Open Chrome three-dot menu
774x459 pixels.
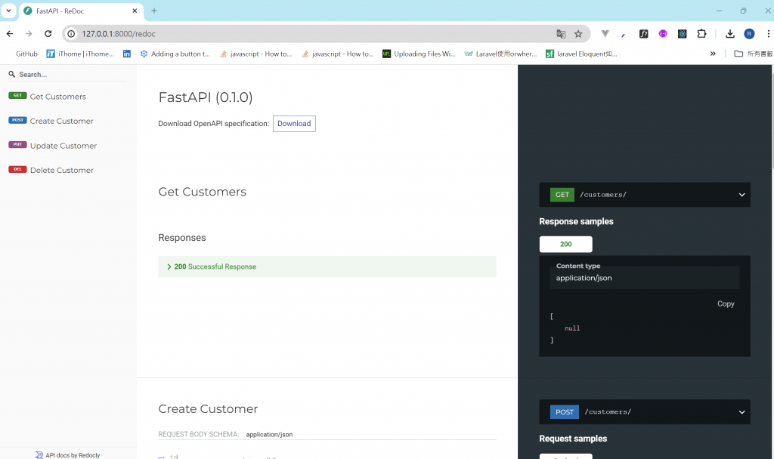[768, 33]
